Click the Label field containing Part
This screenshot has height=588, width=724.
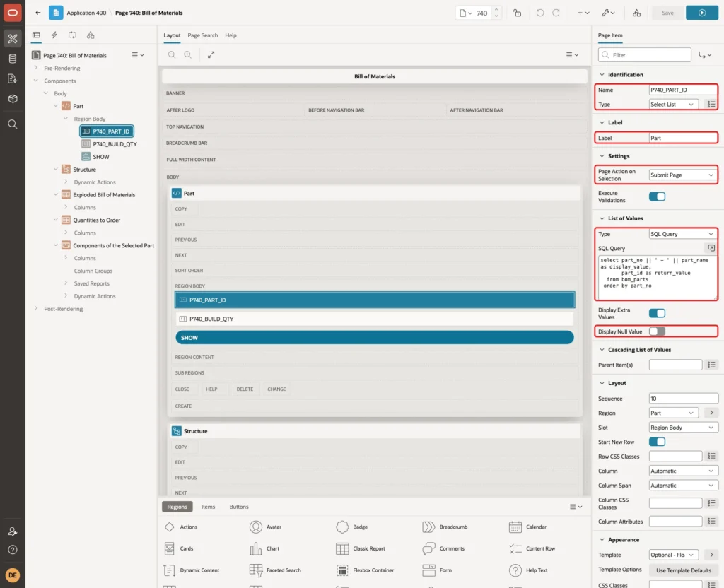[682, 138]
